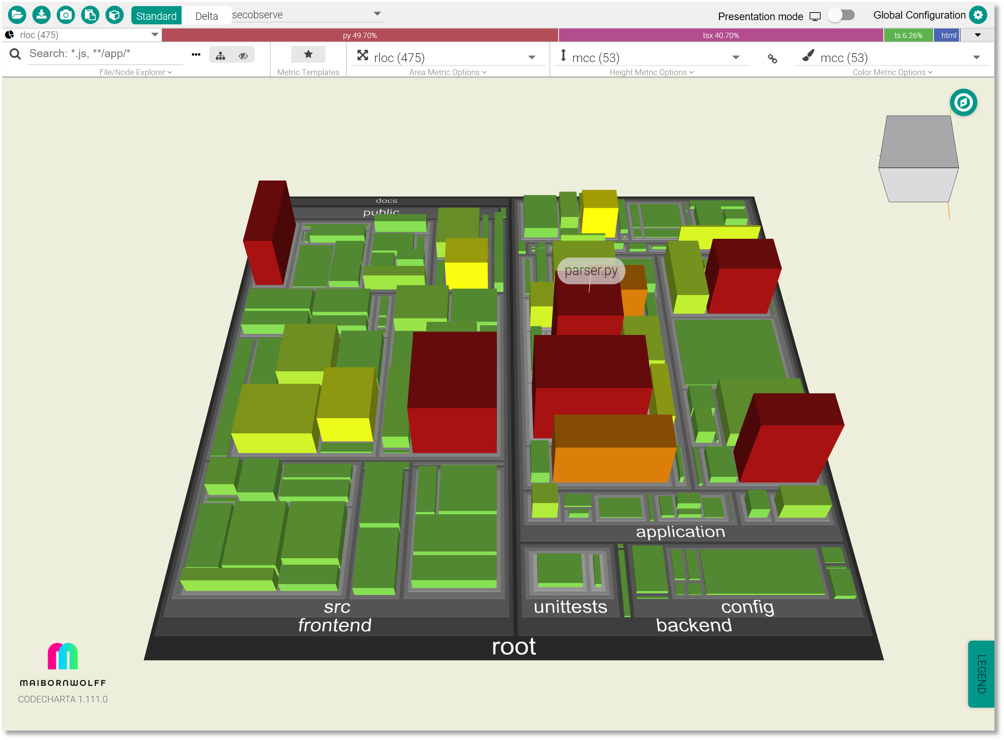Click the link height and color metric icon
Screen dimensions: 1004x740
[773, 59]
